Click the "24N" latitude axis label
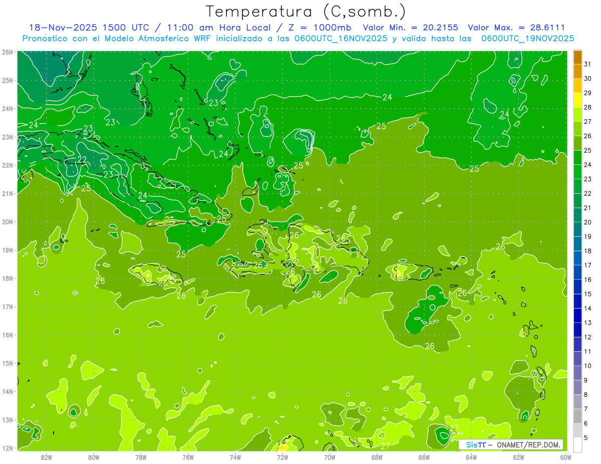The image size is (601, 464). 8,109
